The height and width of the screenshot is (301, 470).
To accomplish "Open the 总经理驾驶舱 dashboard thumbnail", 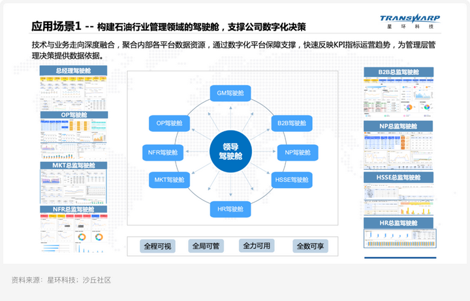I will pos(73,93).
